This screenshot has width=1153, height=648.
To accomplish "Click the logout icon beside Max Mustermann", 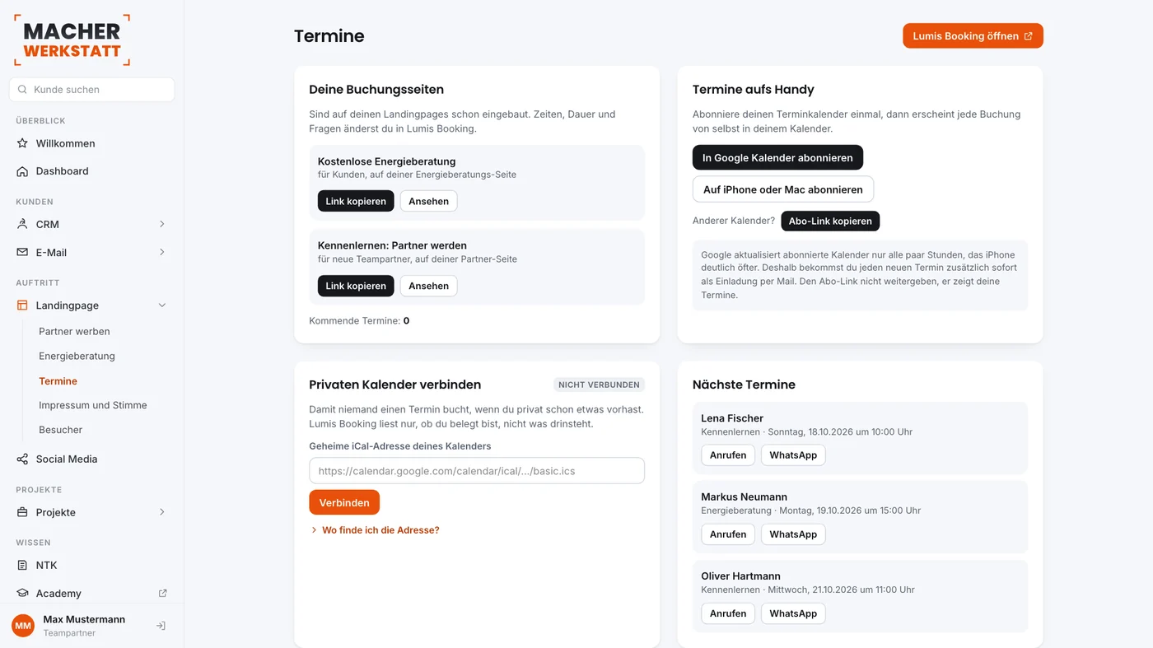I will coord(161,626).
